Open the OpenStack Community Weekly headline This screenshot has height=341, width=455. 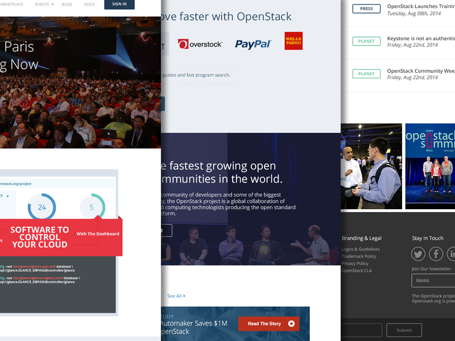tap(421, 70)
